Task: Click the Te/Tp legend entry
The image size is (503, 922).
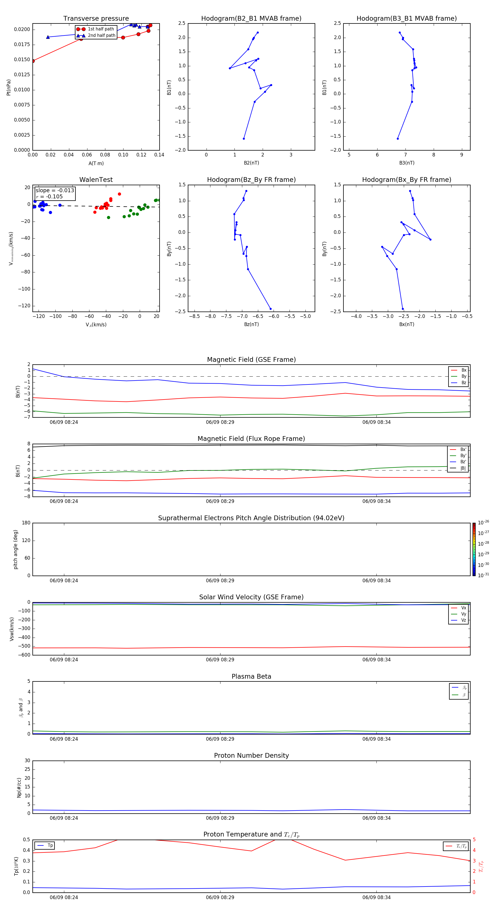Action: pos(456,846)
